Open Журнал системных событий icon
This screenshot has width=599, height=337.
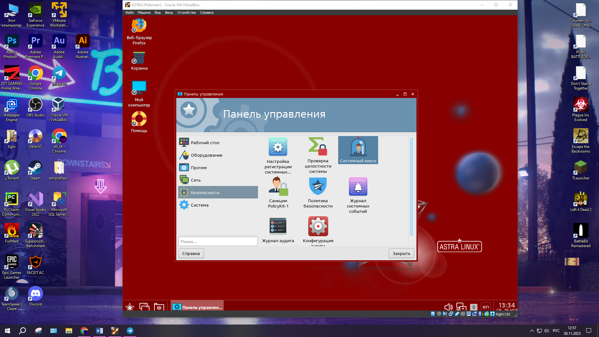(x=358, y=195)
